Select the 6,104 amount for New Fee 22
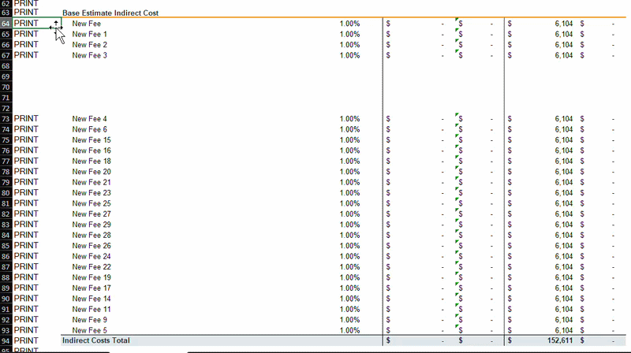Viewport: 631px width, 353px height. coord(568,267)
